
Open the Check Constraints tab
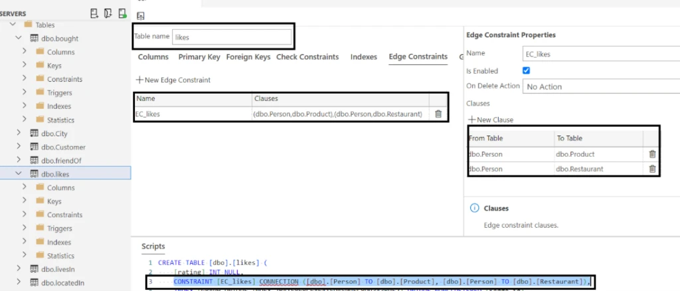[x=307, y=57]
